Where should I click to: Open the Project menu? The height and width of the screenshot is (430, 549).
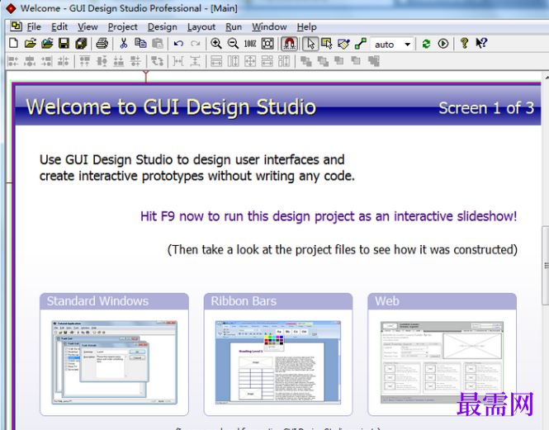click(x=122, y=26)
